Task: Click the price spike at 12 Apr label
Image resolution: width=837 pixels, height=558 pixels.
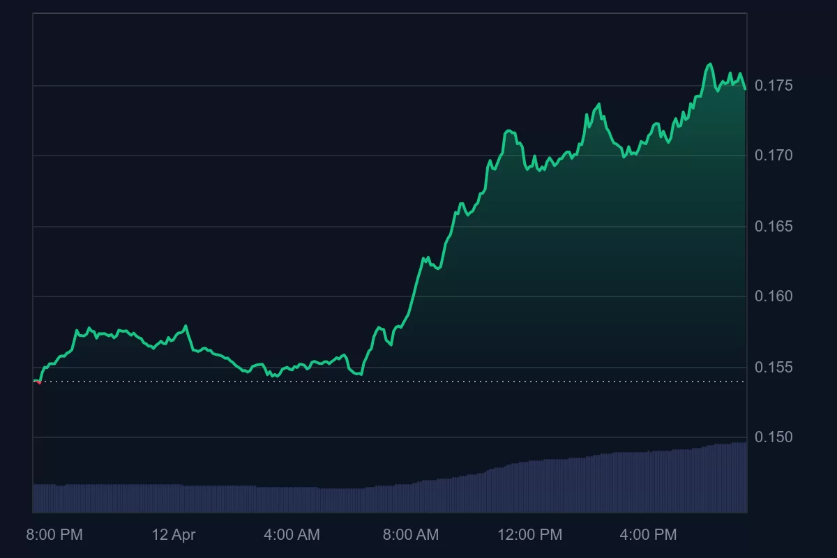Action: coord(186,326)
